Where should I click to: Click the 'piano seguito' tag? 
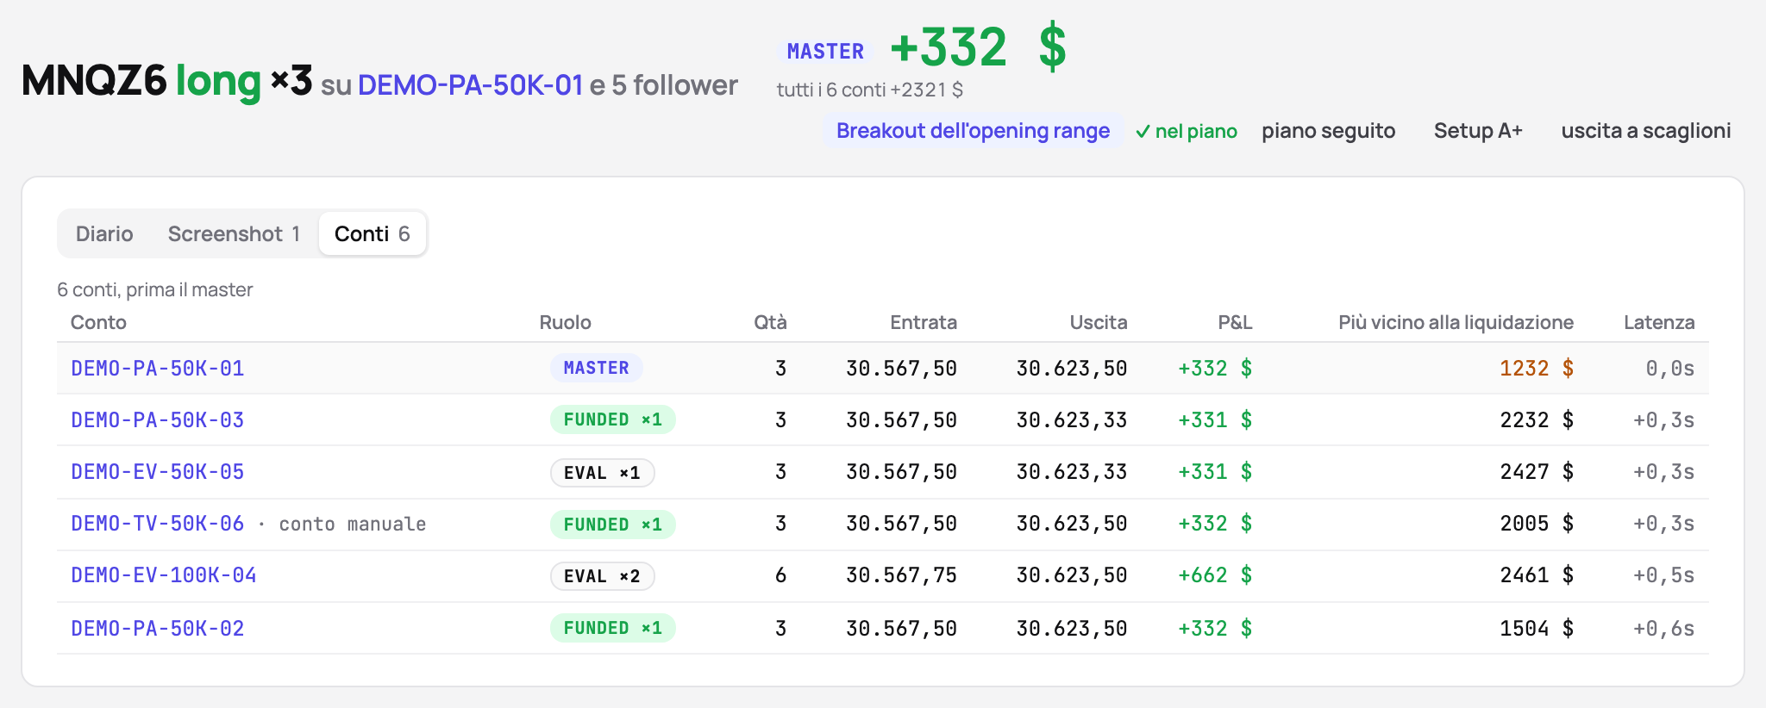[x=1328, y=131]
